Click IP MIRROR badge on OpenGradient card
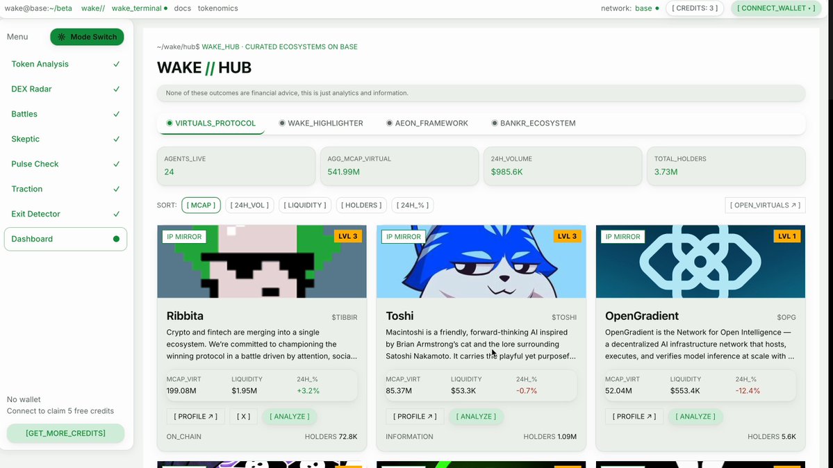Viewport: 833px width, 468px height. [622, 236]
